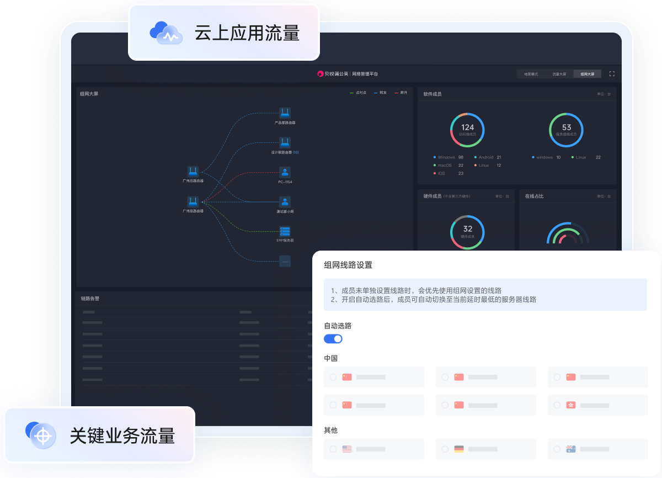Screen dimensions: 662x478
Task: Click the 测试部小明 user icon
Action: (x=285, y=202)
